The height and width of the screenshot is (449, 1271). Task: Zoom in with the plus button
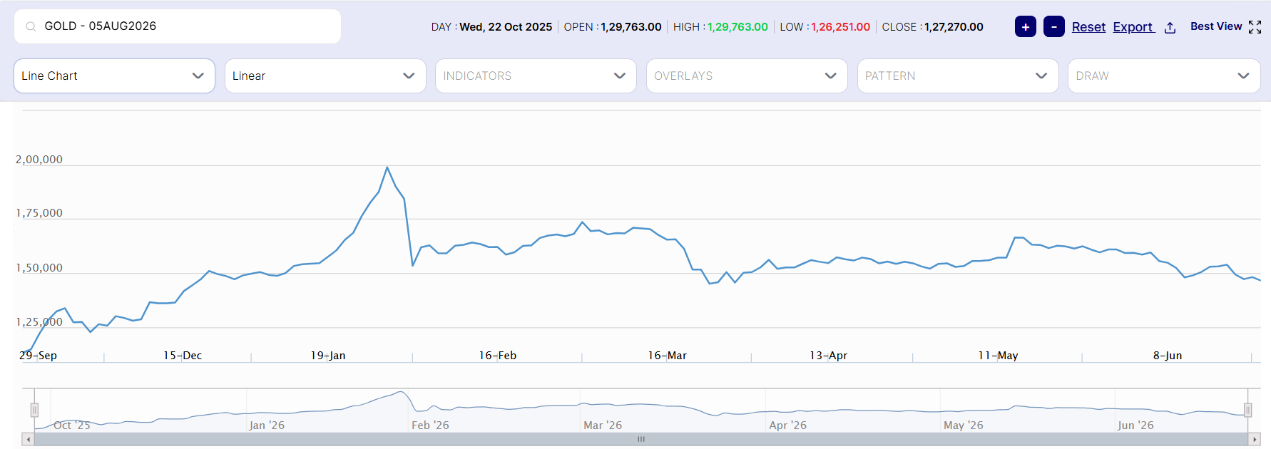1026,26
